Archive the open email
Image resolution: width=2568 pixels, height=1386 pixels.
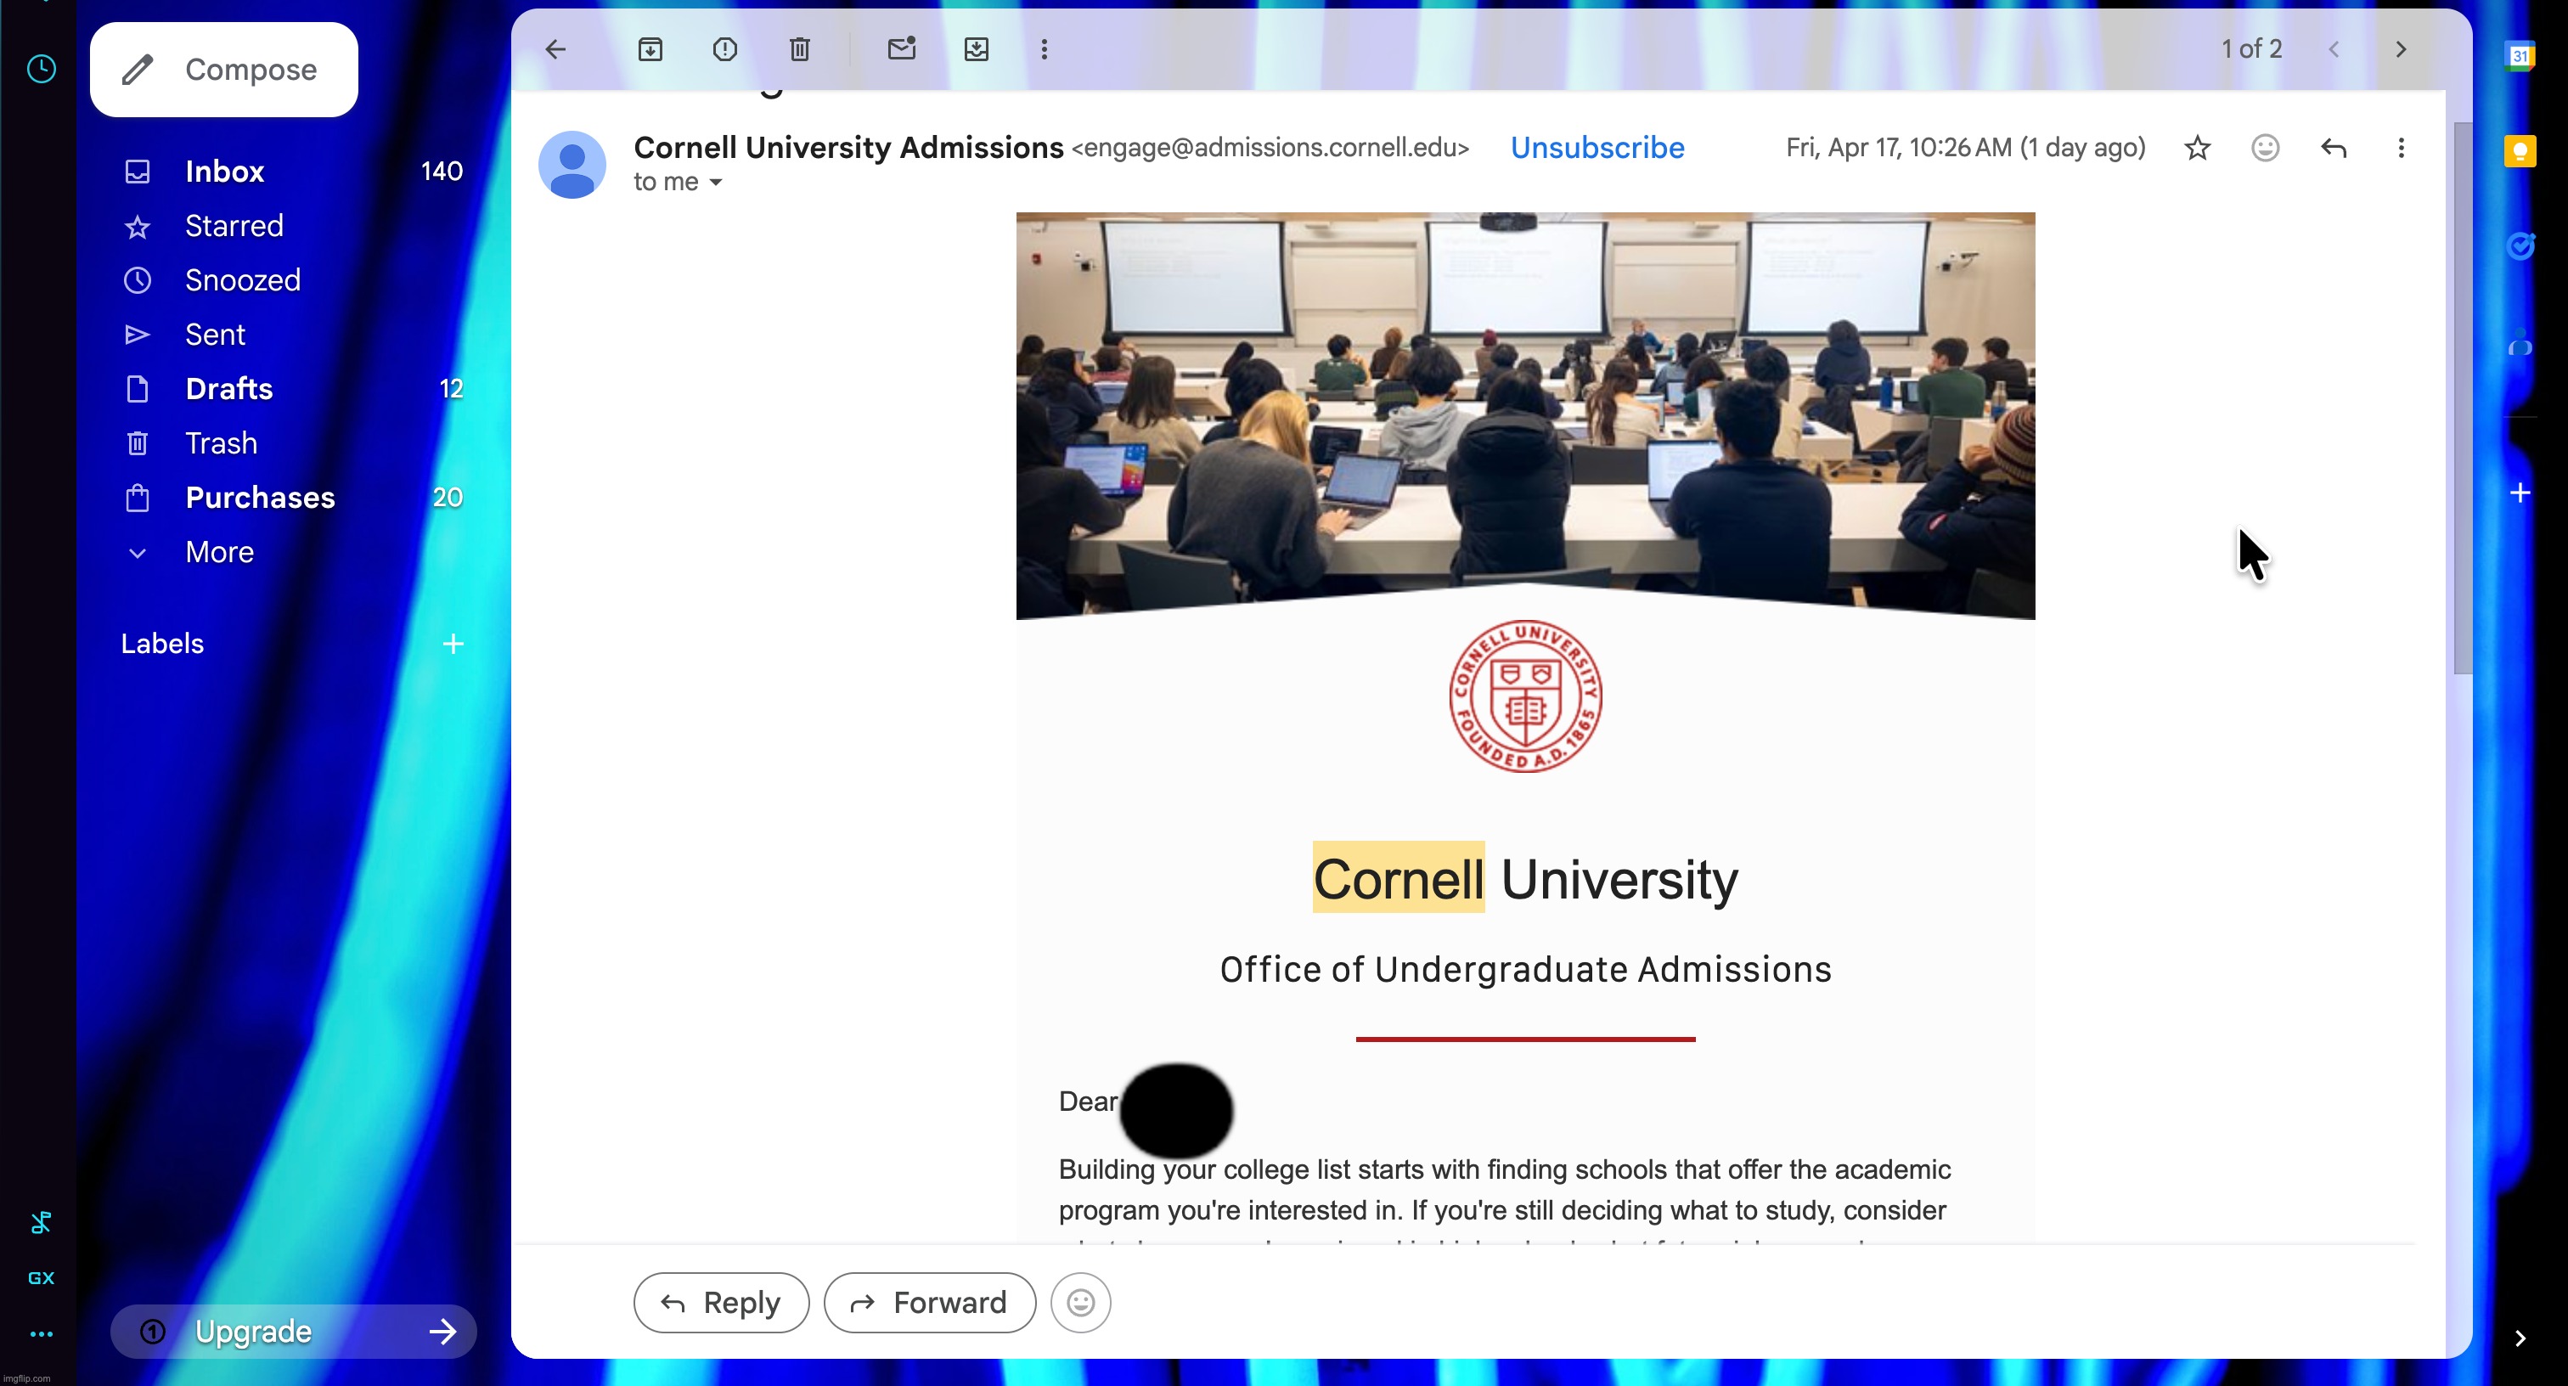(650, 49)
